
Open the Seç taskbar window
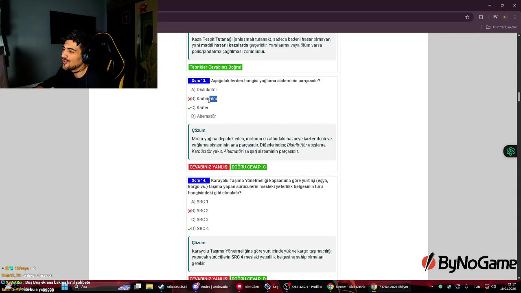(271, 286)
